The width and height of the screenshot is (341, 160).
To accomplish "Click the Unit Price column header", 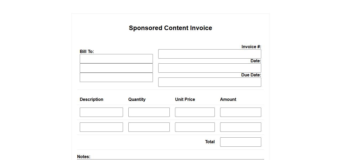I will pyautogui.click(x=185, y=100).
